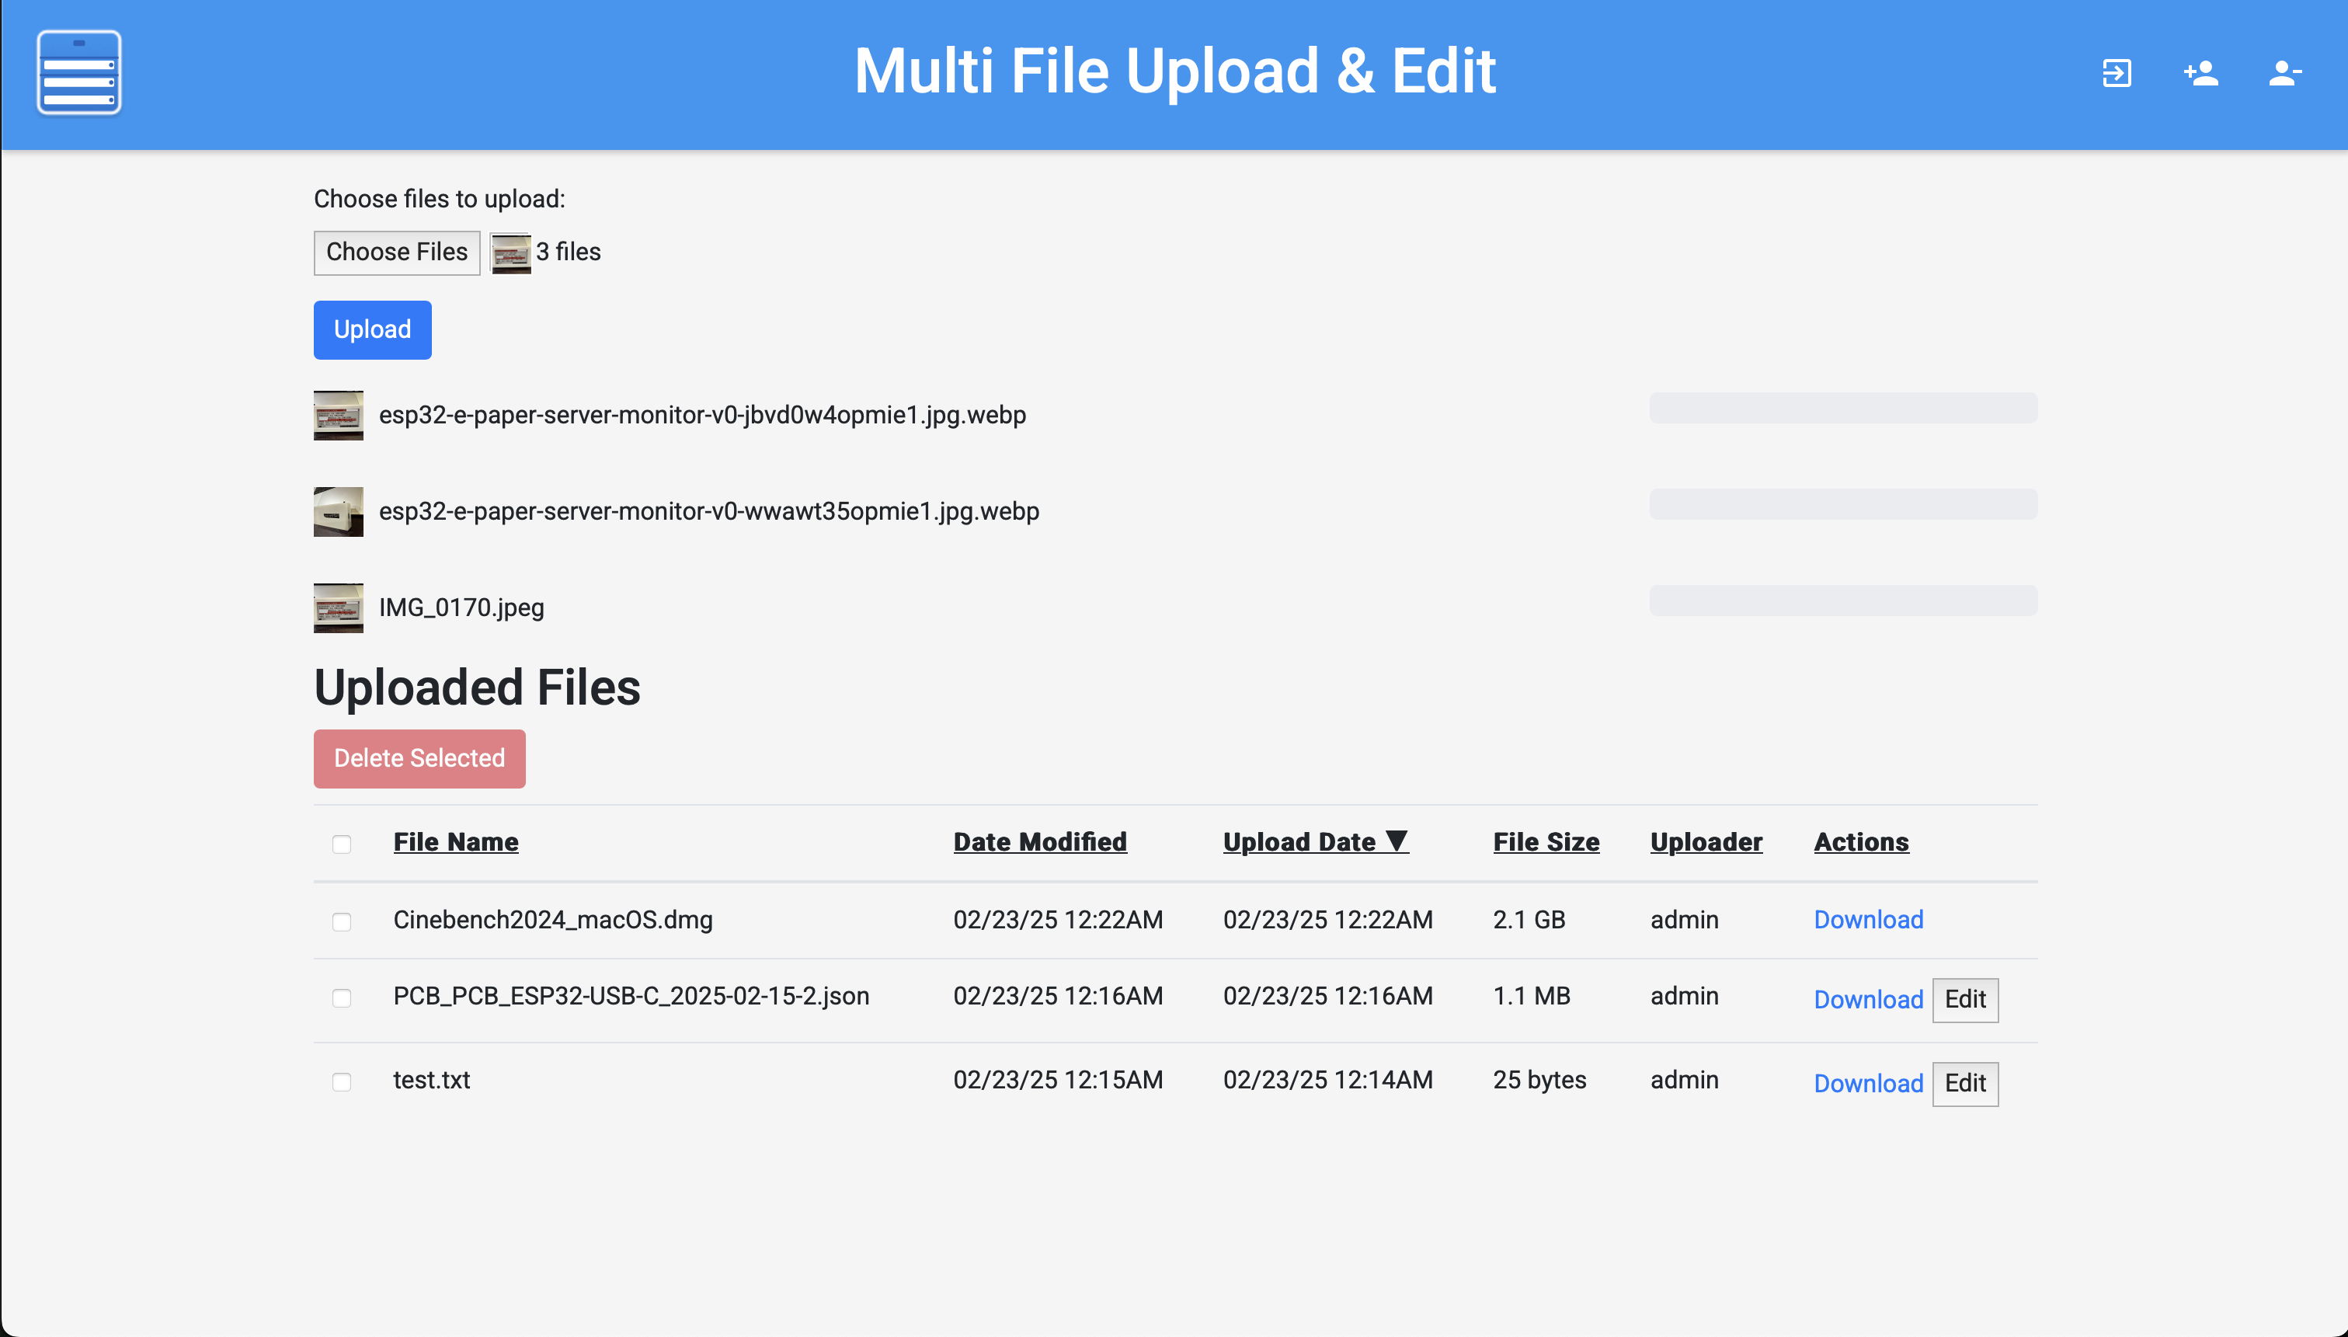This screenshot has width=2348, height=1337.
Task: Sort by Date Modified column
Action: tap(1039, 842)
